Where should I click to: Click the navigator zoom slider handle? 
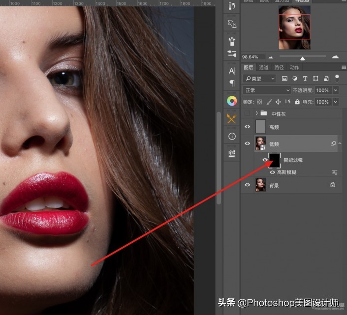(302, 58)
